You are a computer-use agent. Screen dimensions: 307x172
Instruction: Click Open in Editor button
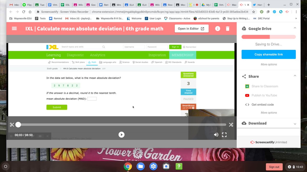pos(192,29)
